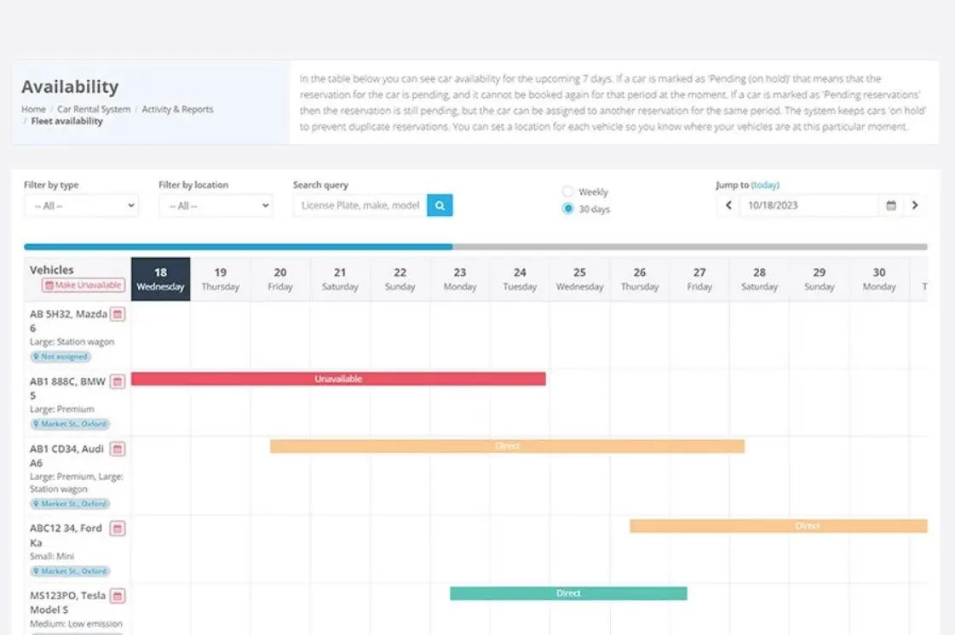Open the Audi A6 Direct booking bar
The image size is (955, 635).
tap(508, 446)
